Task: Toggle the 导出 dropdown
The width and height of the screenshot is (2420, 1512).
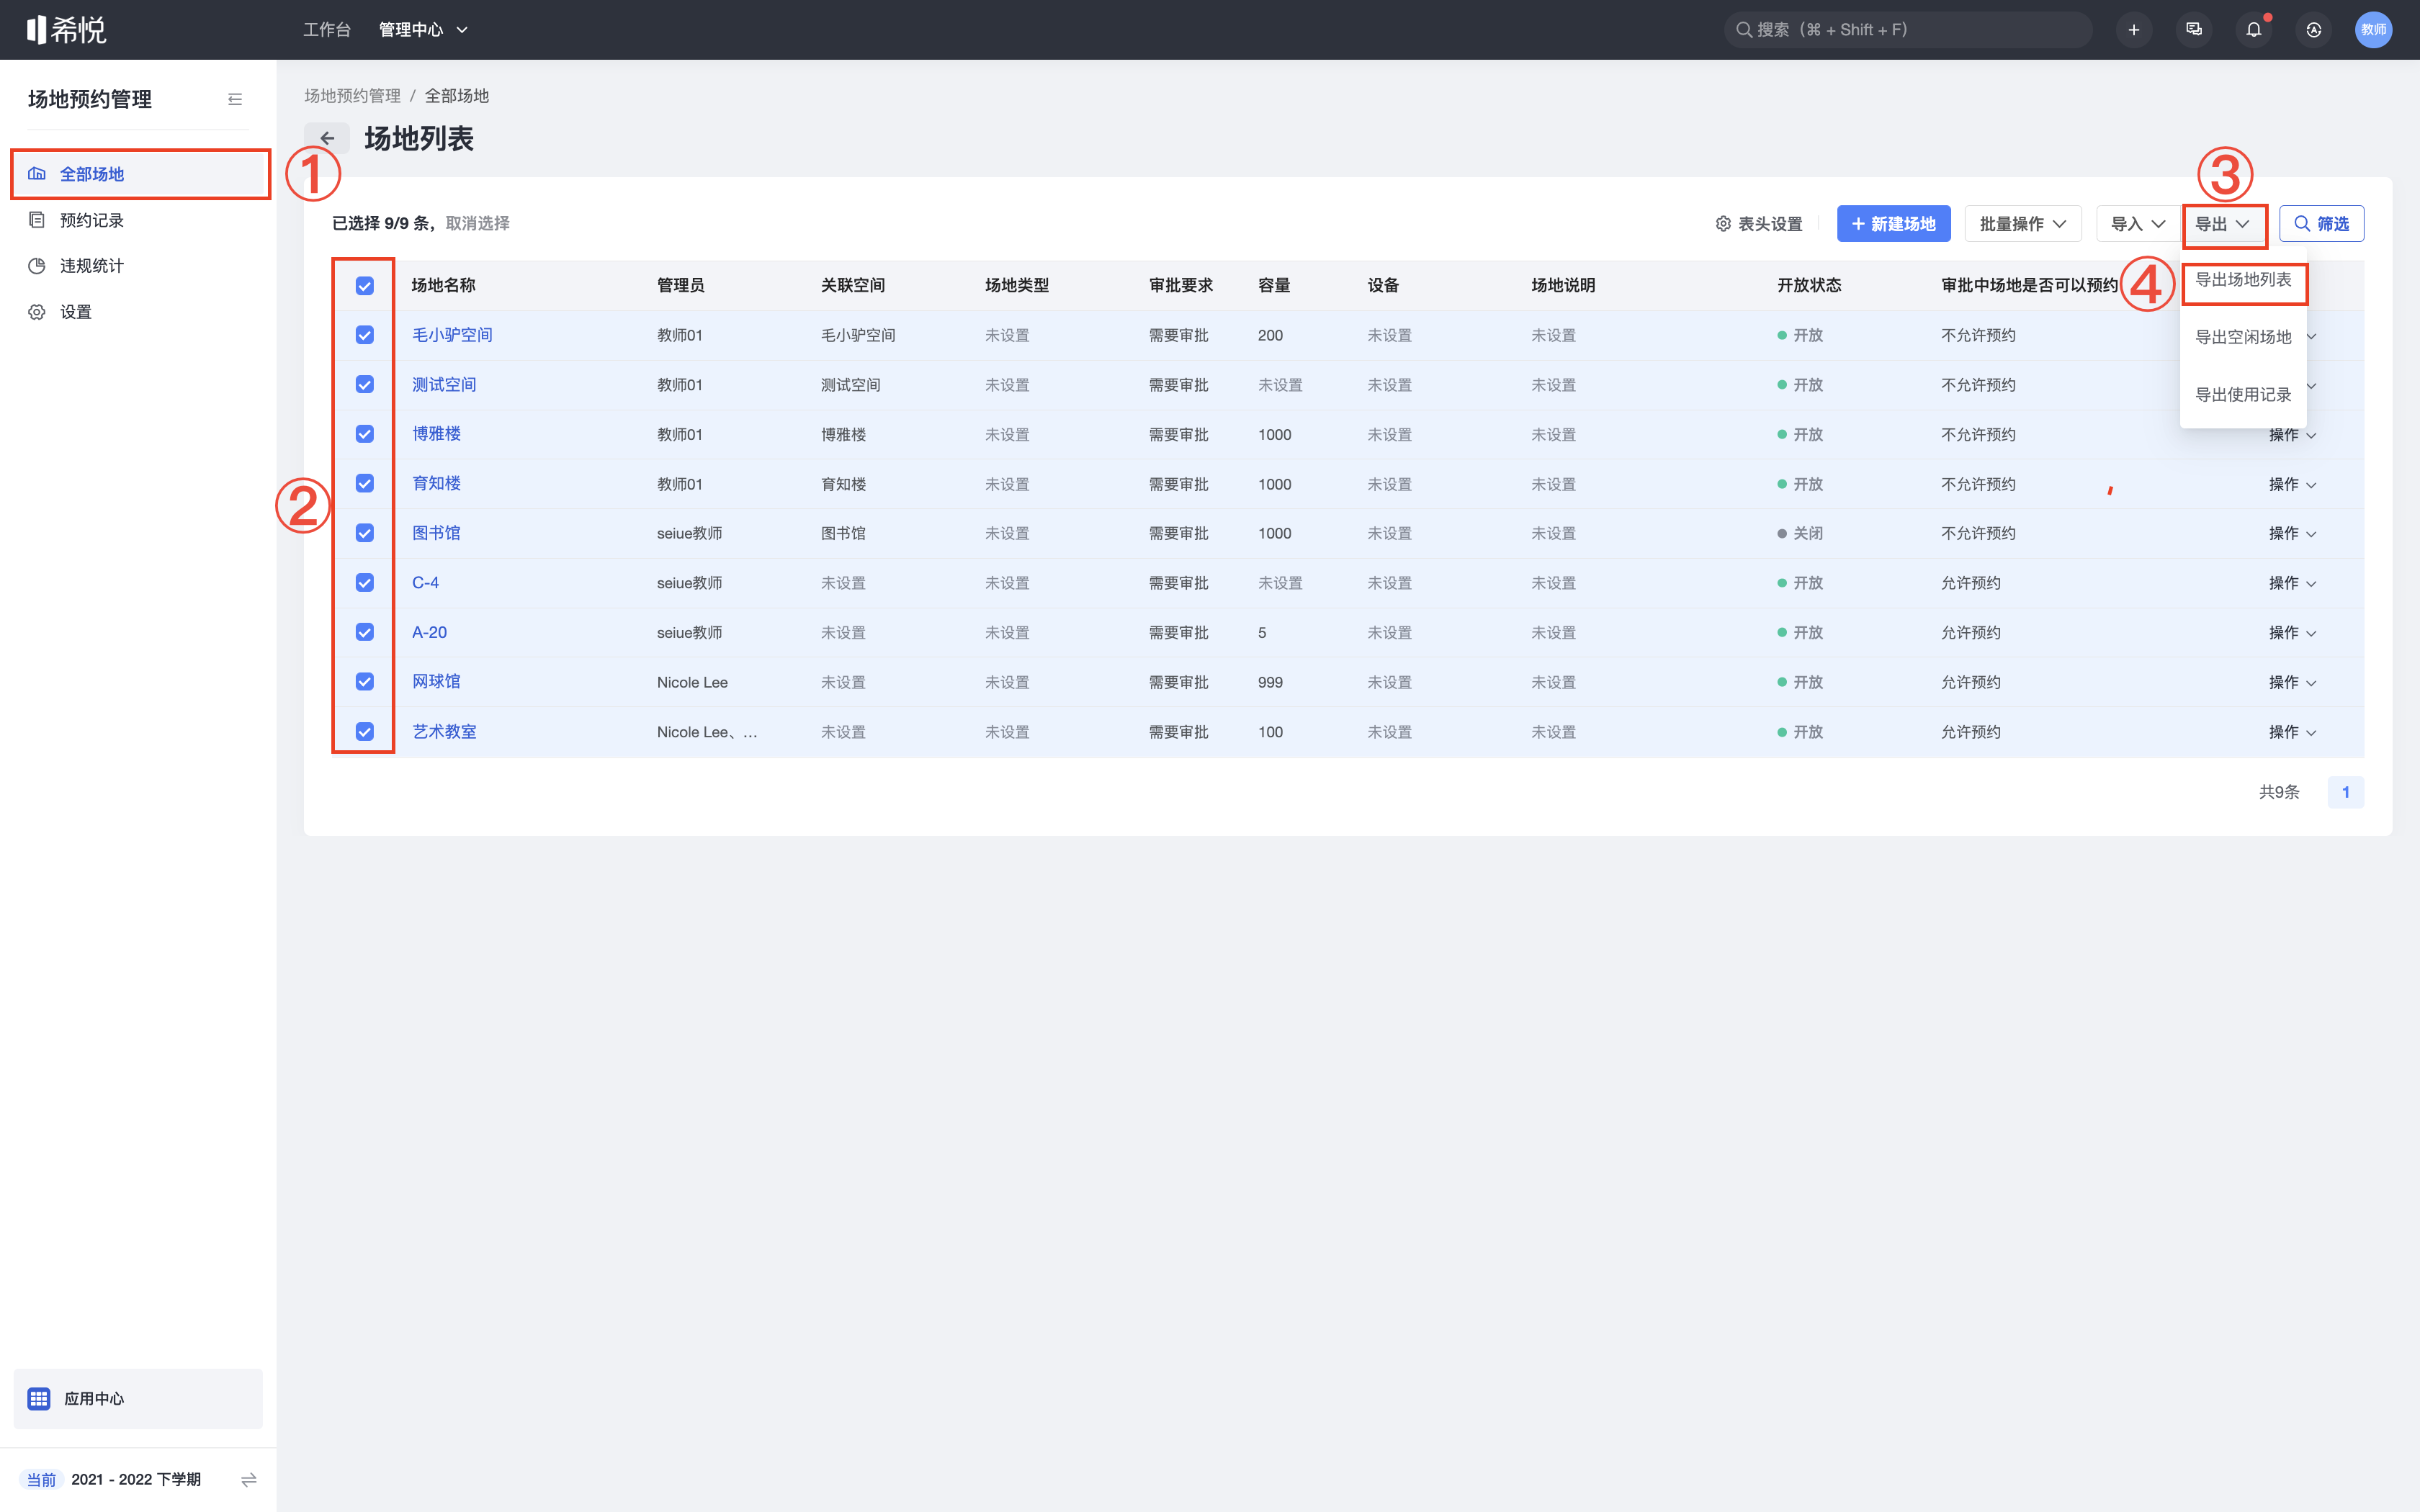Action: 2223,224
